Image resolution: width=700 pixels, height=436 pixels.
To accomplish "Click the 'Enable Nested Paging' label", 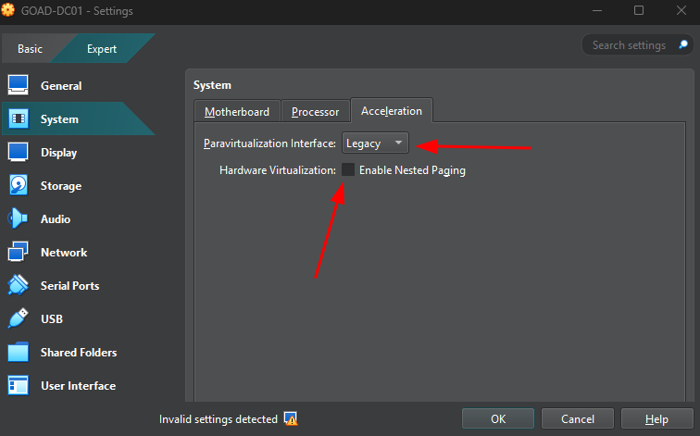I will point(412,170).
